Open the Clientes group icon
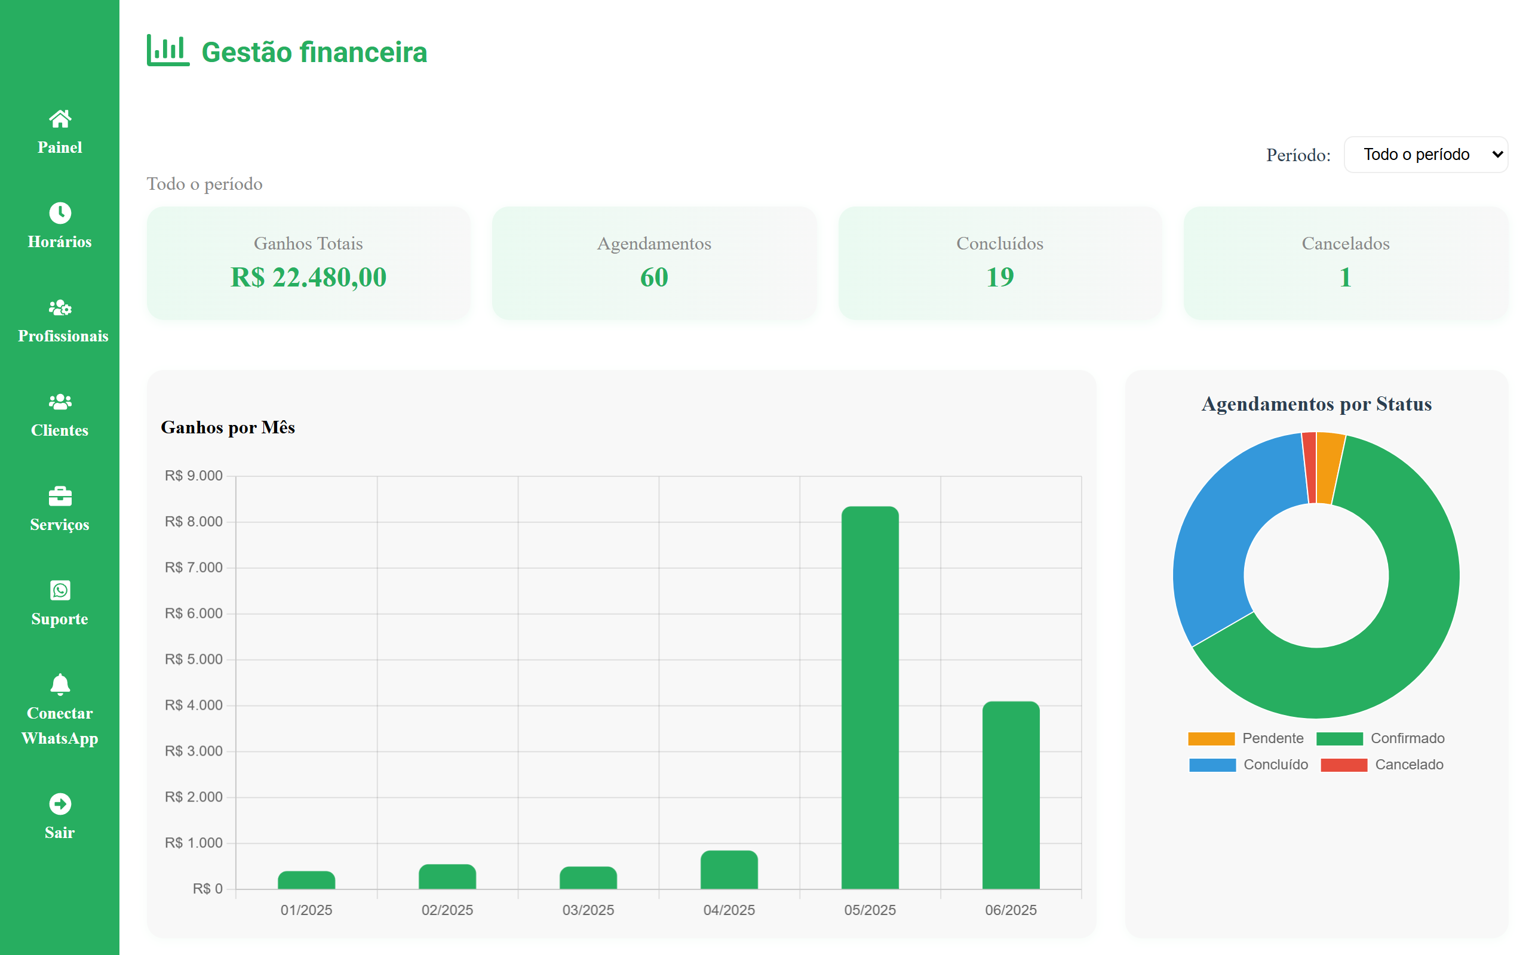This screenshot has height=955, width=1529. point(60,402)
